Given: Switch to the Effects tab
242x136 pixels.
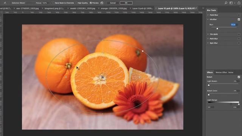Looking at the screenshot, I should click(210, 73).
